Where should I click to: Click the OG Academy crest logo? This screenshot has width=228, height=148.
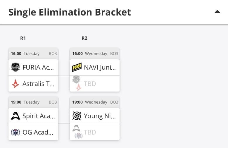point(15,132)
